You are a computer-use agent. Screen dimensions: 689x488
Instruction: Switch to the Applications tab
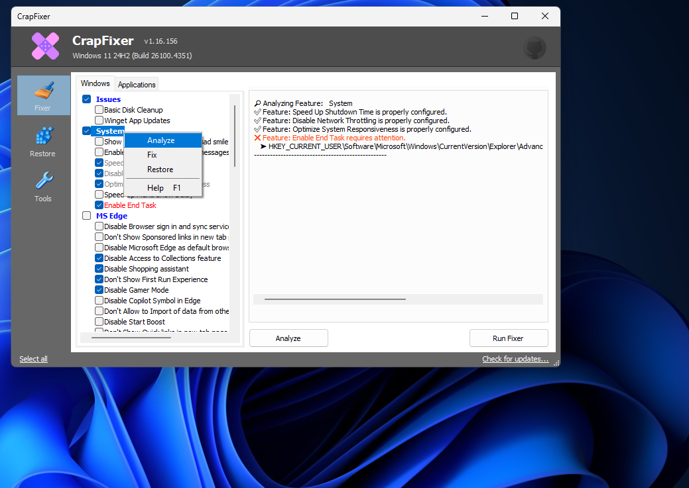136,84
